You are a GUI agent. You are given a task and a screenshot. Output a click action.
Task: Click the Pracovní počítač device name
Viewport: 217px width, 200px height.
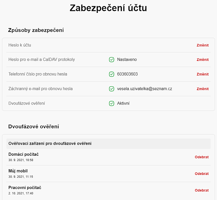(x=25, y=187)
